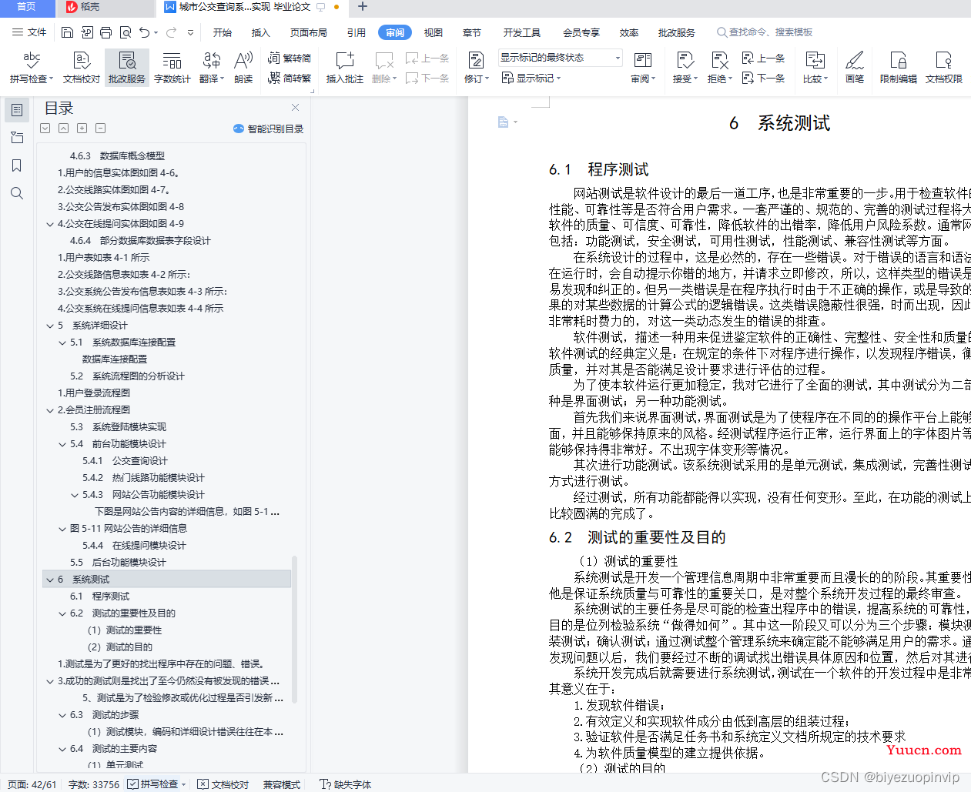This screenshot has height=792, width=971.
Task: Switch to the 引用 ribbon tab
Action: click(357, 32)
